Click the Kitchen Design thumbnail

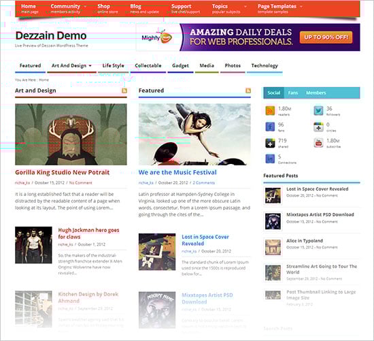(33, 309)
